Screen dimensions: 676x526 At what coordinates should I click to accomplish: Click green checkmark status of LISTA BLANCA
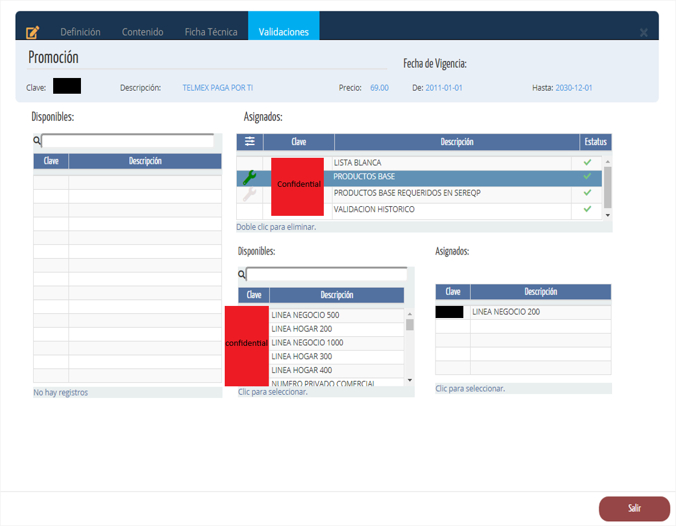point(587,163)
